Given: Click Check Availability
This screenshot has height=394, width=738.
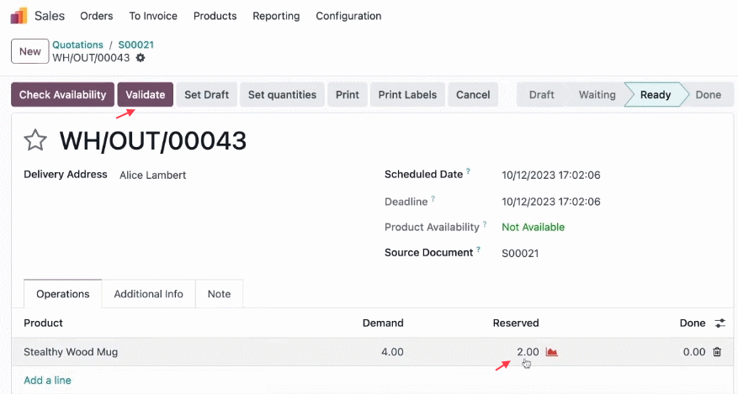Looking at the screenshot, I should [62, 94].
